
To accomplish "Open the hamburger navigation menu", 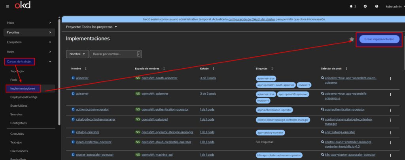I will pos(8,6).
